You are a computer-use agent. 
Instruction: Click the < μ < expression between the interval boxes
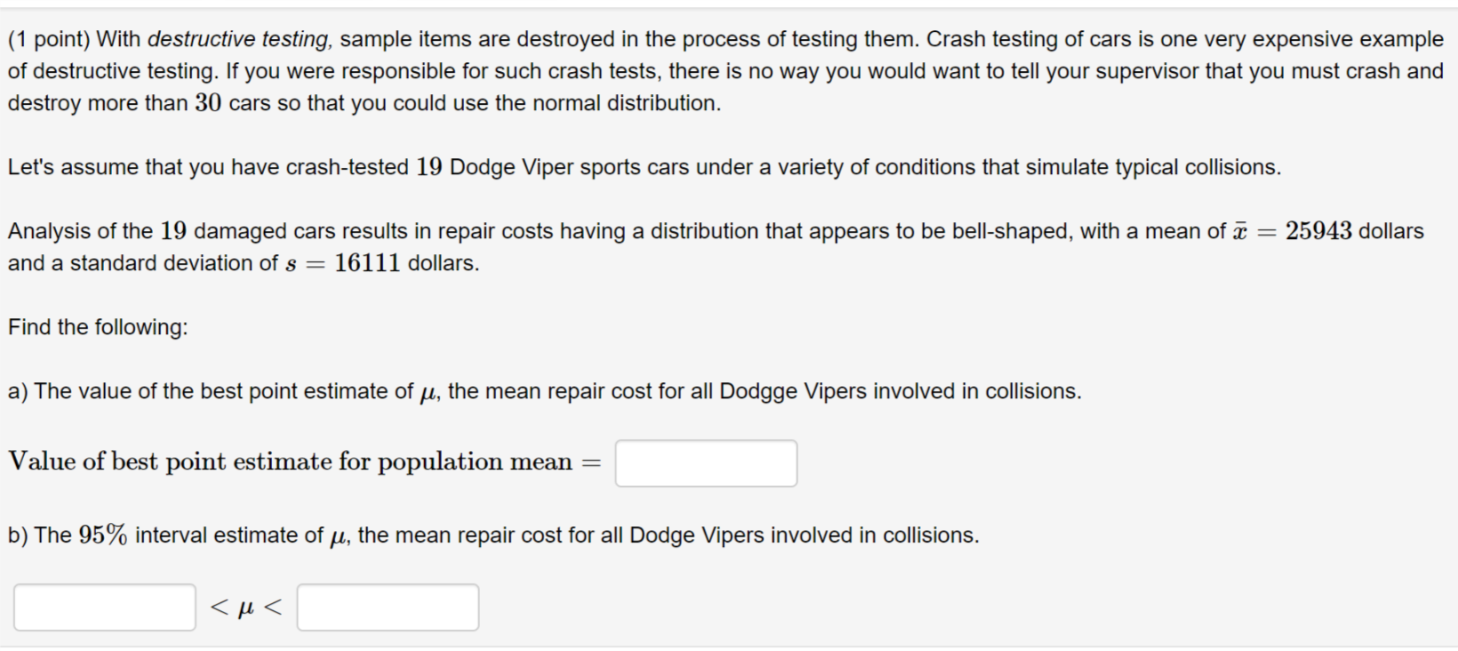click(x=244, y=607)
